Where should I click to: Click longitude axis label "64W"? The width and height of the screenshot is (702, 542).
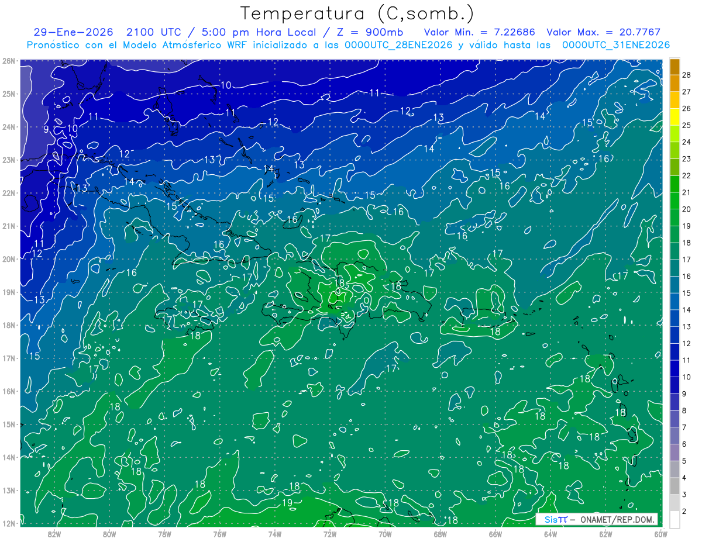pos(550,534)
